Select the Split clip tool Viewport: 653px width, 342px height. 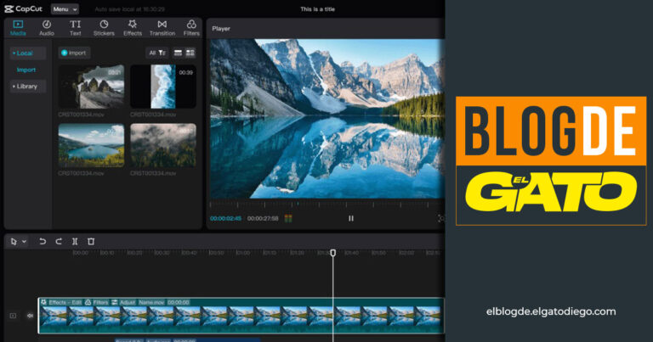(75, 242)
